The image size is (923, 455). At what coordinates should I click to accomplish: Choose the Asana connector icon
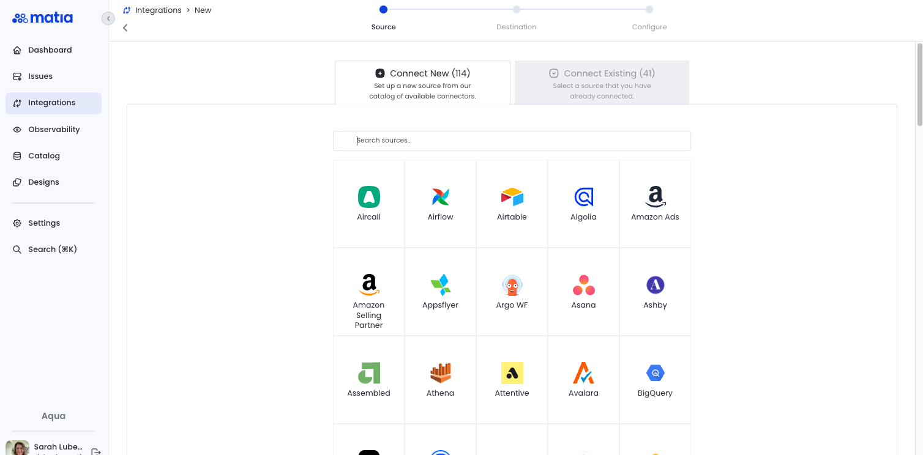584,285
